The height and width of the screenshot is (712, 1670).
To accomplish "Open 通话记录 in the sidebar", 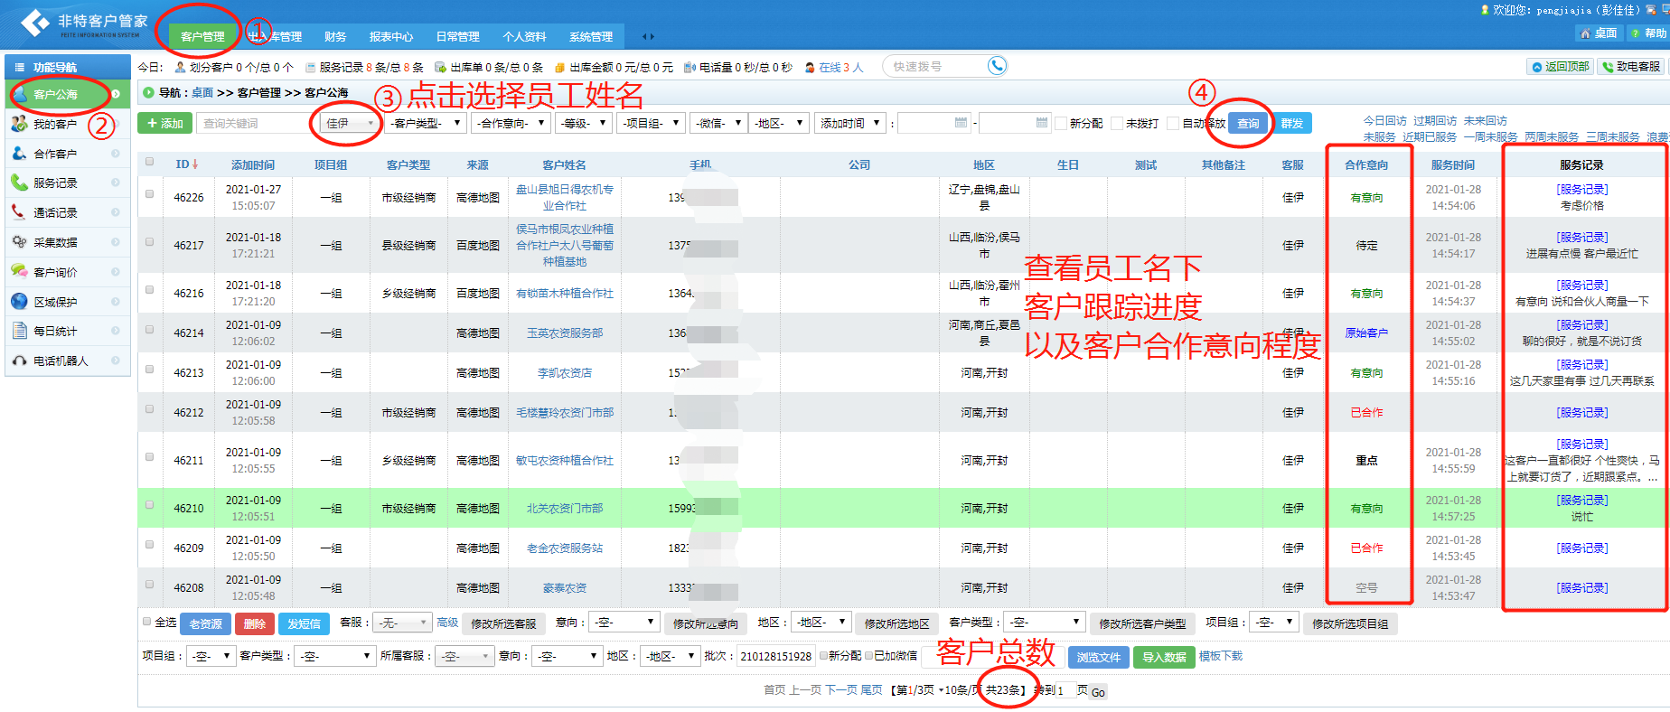I will tap(55, 213).
